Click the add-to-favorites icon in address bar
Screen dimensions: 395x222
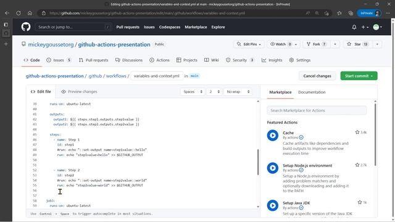[326, 13]
